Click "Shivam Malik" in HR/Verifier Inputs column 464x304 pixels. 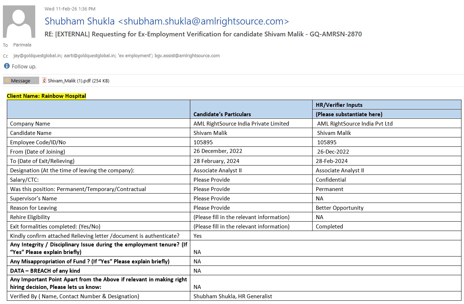(334, 133)
